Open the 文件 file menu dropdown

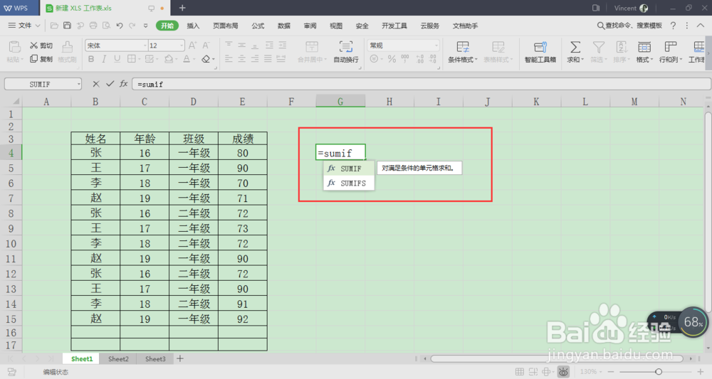pyautogui.click(x=24, y=26)
